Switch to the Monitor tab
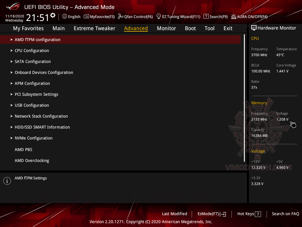302x227 pixels. click(166, 28)
